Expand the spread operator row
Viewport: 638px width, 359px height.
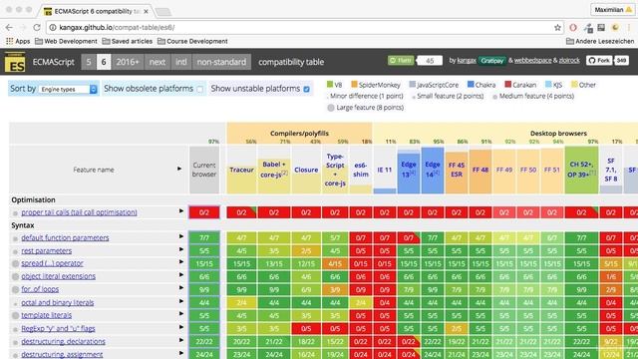[181, 261]
